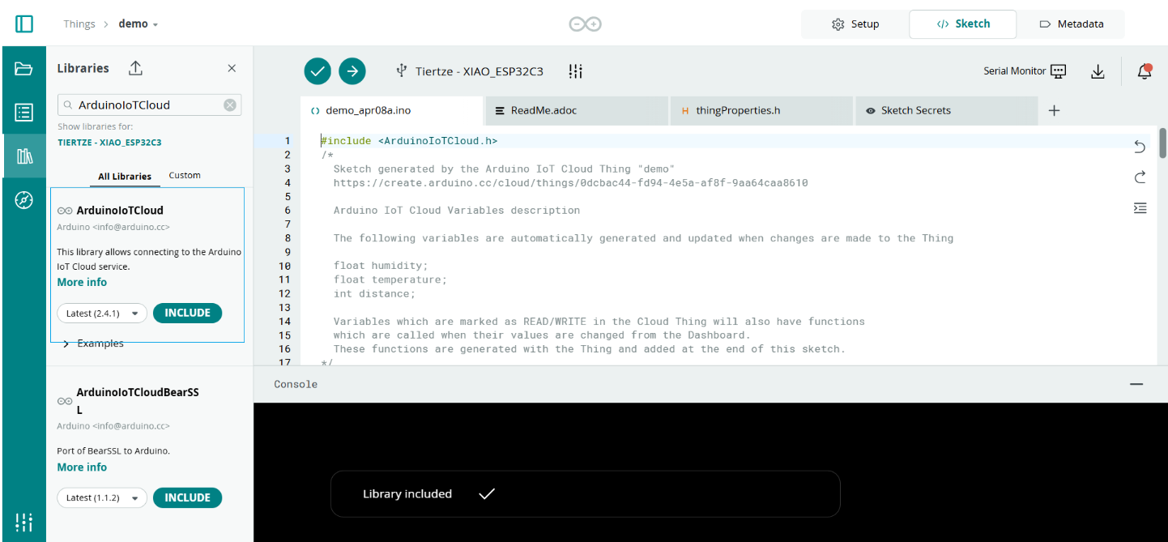
Task: Switch to the Metadata tab
Action: 1072,24
